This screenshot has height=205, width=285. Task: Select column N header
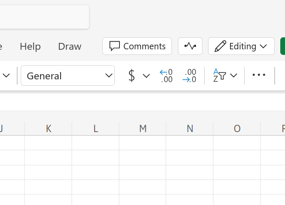(190, 128)
